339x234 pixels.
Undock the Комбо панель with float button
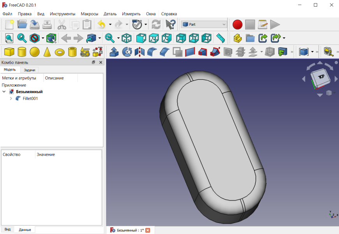click(94, 62)
